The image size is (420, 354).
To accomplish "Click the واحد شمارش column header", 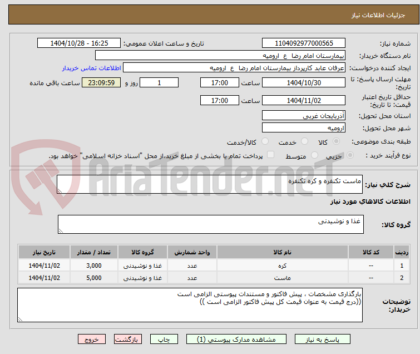I will tap(192, 252).
